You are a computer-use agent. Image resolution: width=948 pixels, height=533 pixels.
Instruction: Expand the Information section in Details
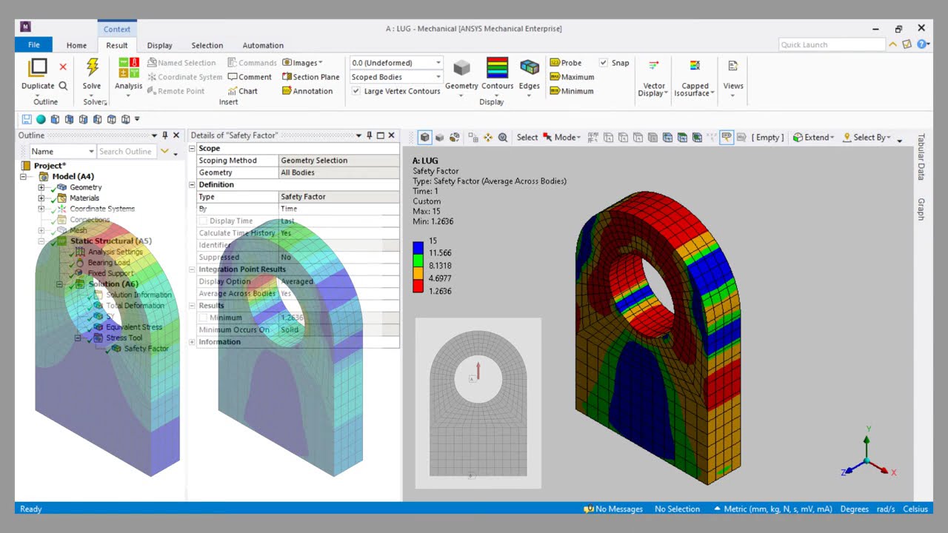click(193, 342)
